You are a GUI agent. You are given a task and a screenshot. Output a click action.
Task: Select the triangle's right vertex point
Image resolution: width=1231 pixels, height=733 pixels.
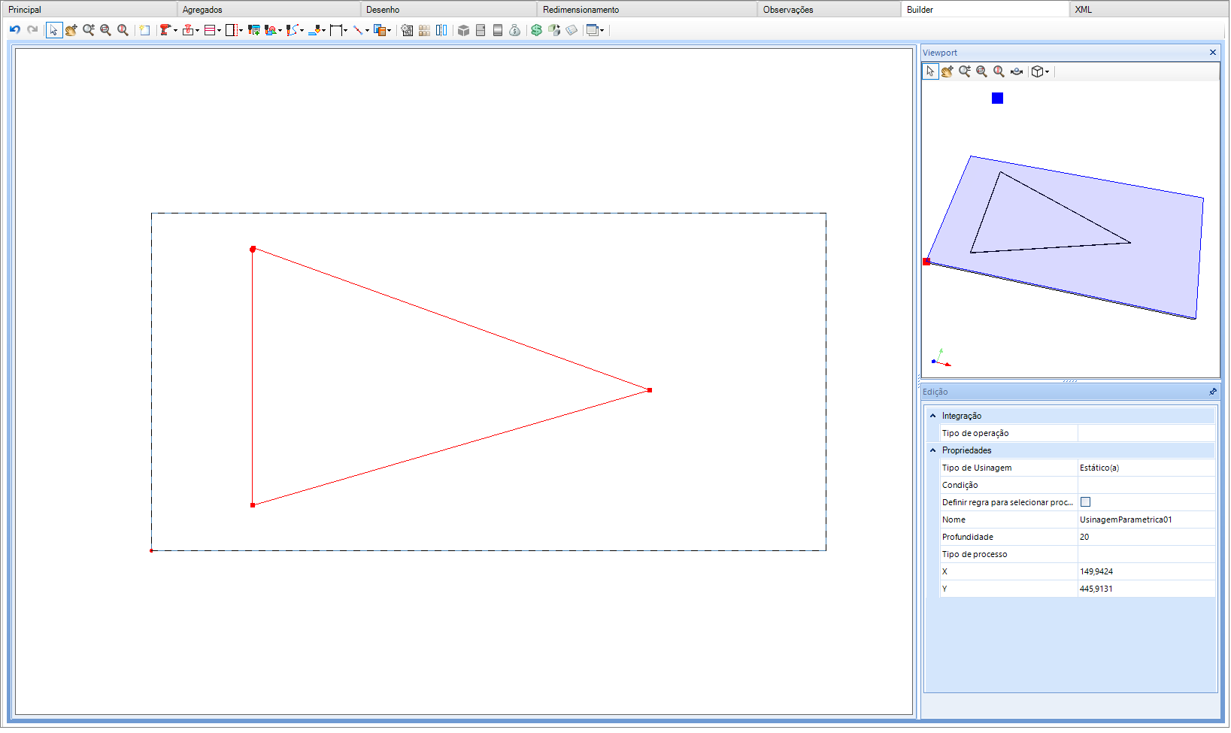point(650,390)
